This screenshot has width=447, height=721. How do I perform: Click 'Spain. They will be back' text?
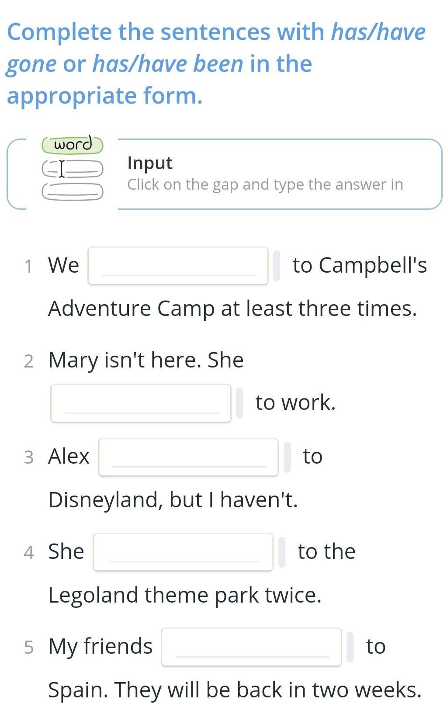tap(235, 690)
